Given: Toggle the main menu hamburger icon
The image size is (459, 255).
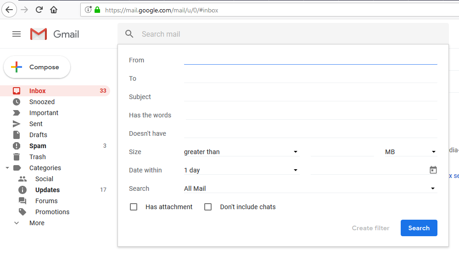Looking at the screenshot, I should coord(17,34).
